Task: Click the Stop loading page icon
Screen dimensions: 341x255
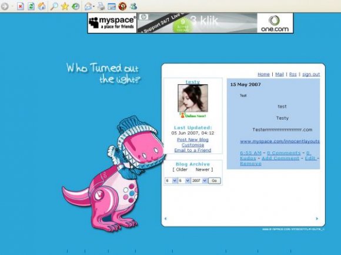Action: [20, 6]
